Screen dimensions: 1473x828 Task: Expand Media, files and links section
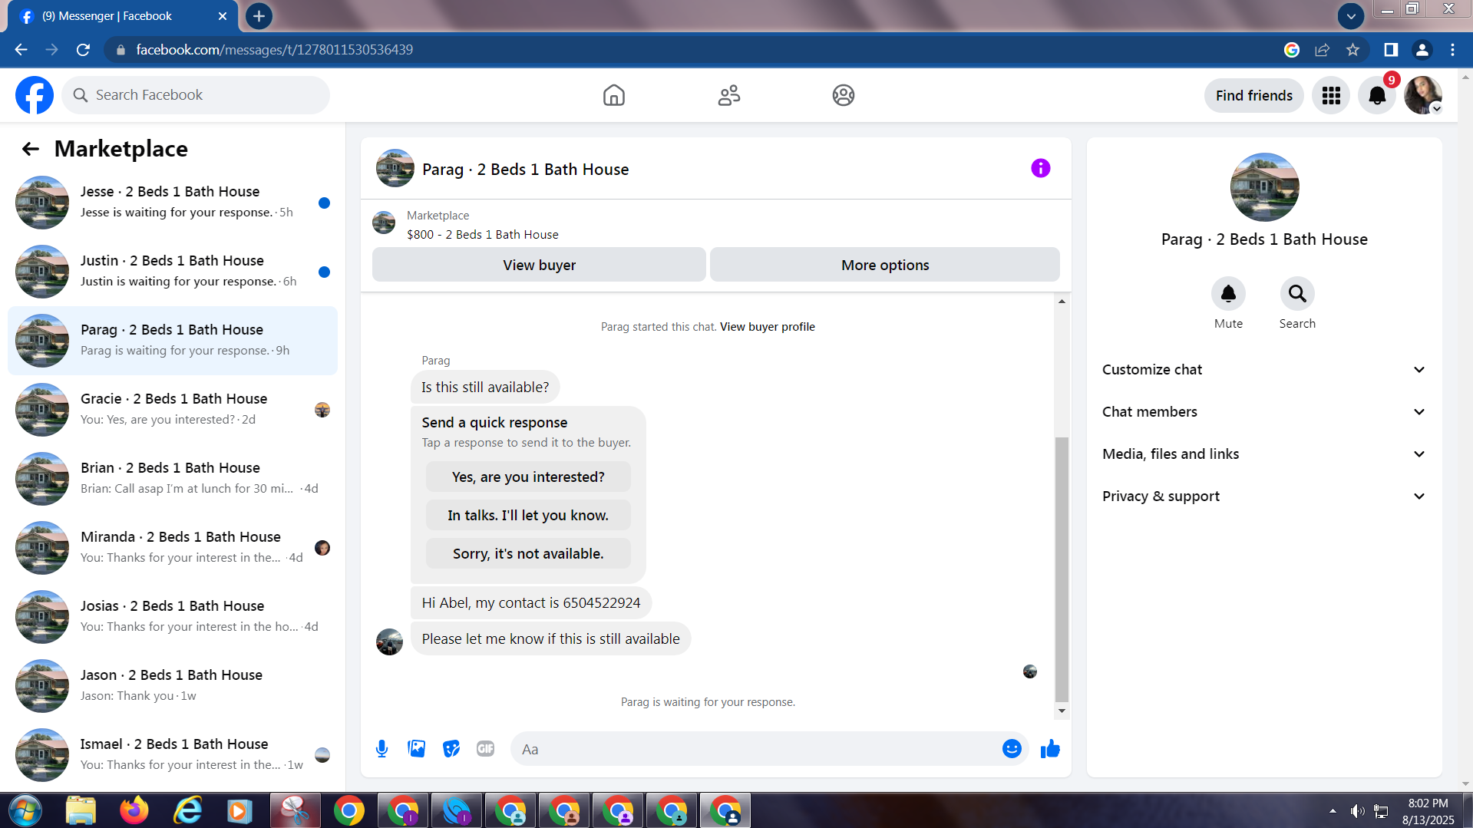pos(1264,454)
